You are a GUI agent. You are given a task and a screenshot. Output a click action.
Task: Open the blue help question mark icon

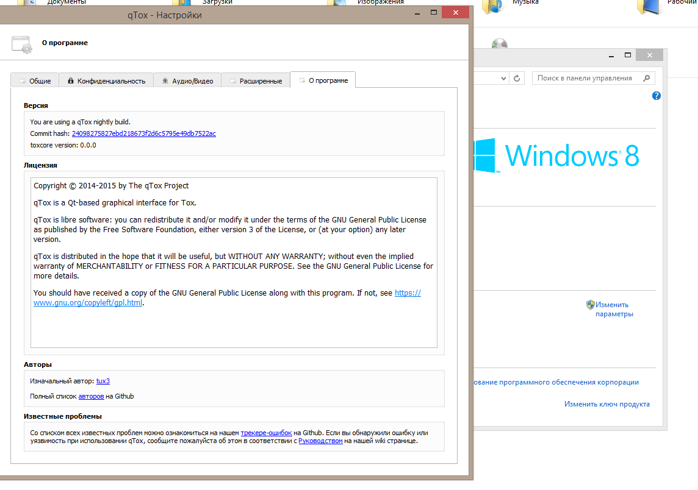(656, 96)
